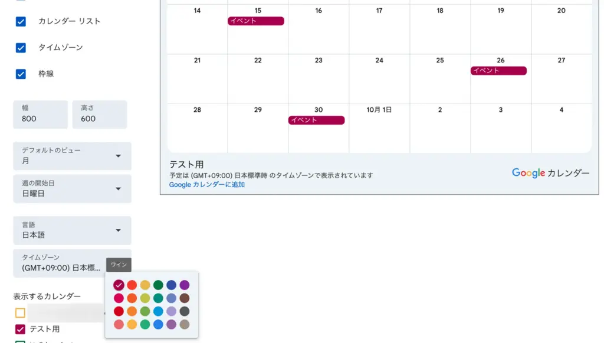Screen dimensions: 604x343
Task: Open the 週の開始日 dropdown
Action: point(72,189)
